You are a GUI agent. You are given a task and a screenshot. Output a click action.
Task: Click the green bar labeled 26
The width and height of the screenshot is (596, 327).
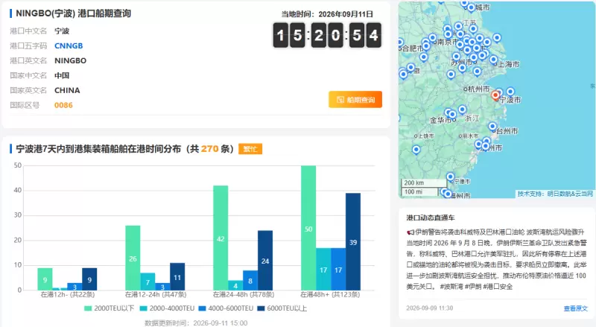point(133,258)
